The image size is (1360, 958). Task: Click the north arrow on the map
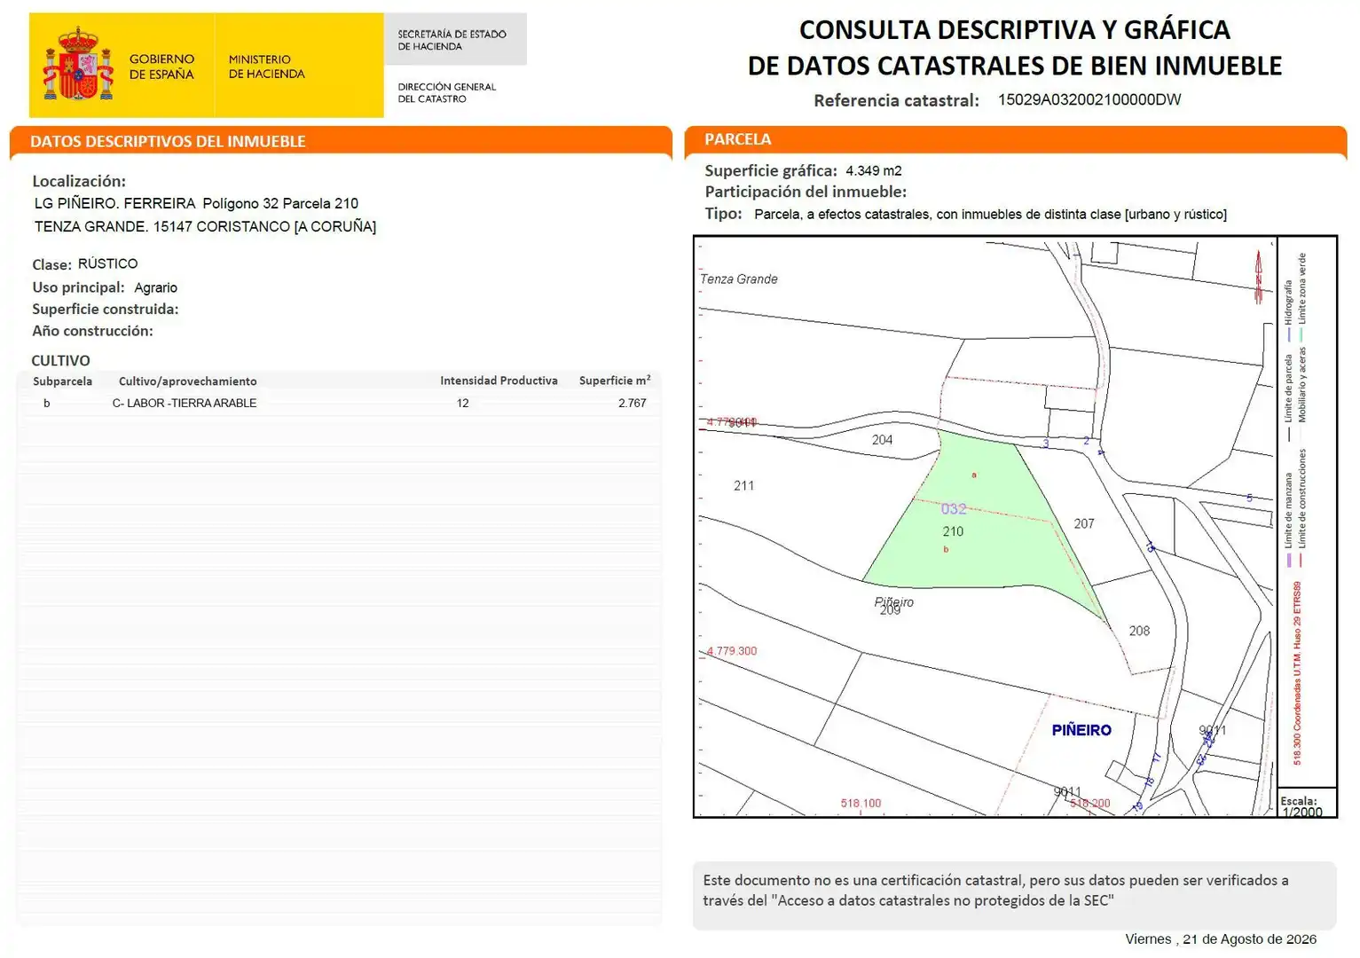1258,277
